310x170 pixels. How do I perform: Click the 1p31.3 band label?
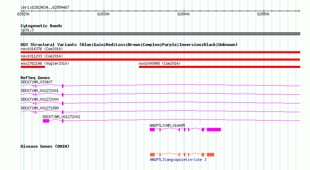27,30
